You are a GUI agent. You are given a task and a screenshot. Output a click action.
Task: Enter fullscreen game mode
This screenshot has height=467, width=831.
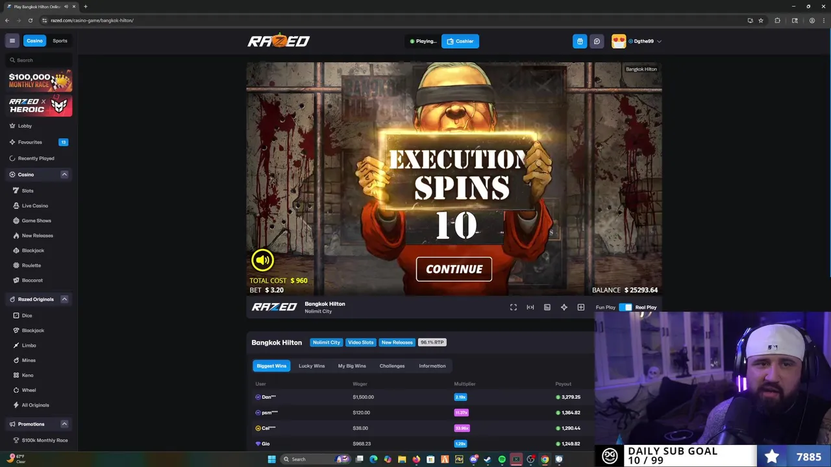click(514, 307)
